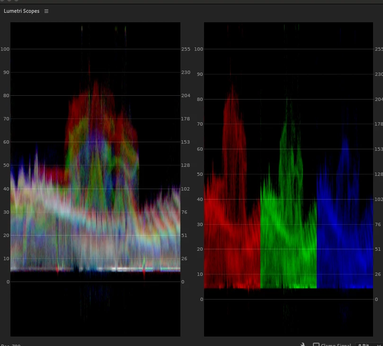
Task: Open the 8 Bit depth dropdown
Action: tap(369, 345)
